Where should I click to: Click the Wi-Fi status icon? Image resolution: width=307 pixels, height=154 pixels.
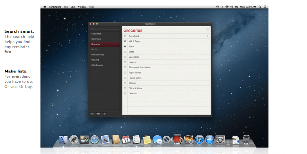[x=227, y=7]
